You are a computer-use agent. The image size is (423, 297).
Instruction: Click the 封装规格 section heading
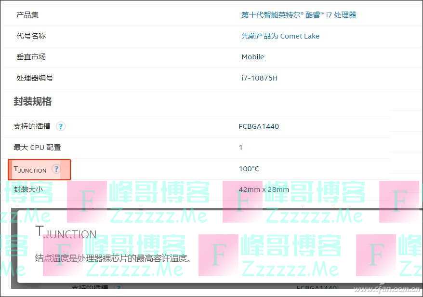[x=32, y=102]
